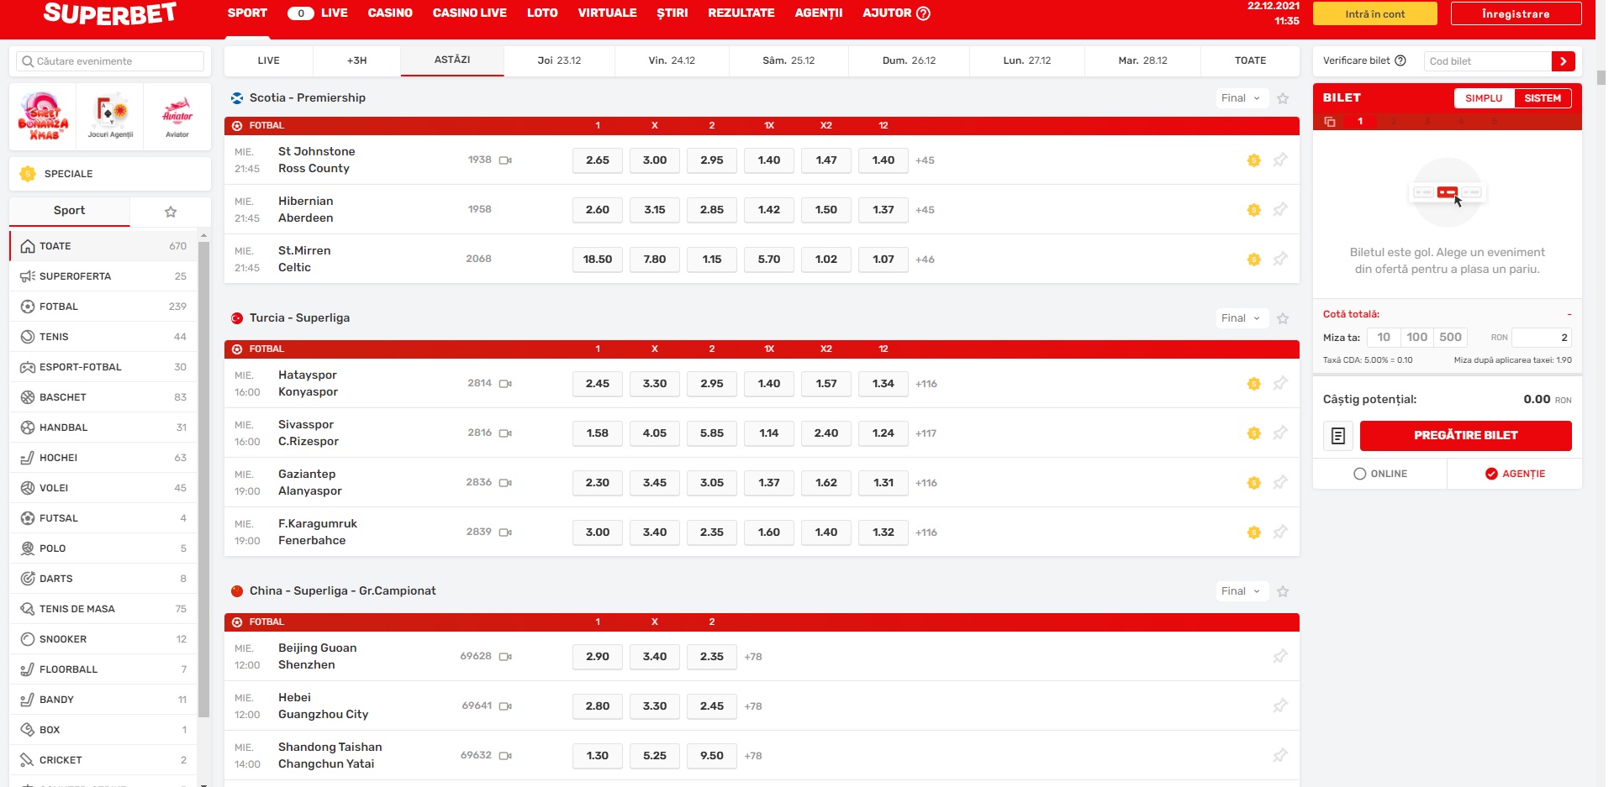Viewport: 1614px width, 787px height.
Task: Pin the Shandong Taishan vs Changchun Yatai match
Action: pos(1280,755)
